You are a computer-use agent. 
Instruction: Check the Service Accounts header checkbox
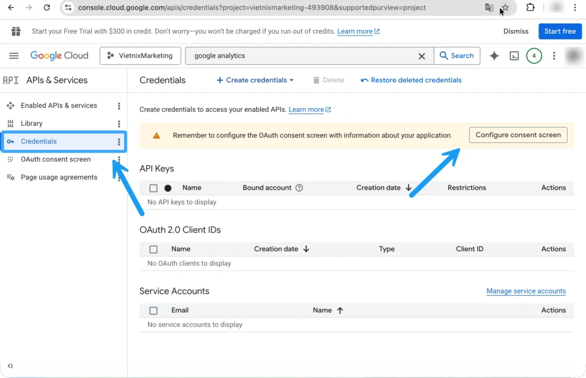(153, 311)
